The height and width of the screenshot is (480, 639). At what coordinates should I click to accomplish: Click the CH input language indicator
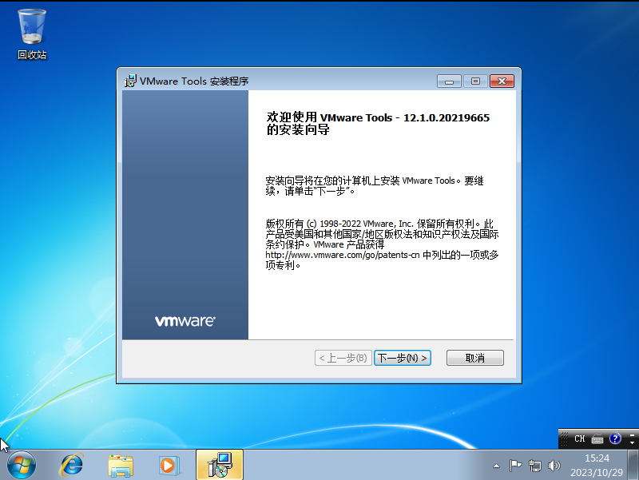point(579,438)
